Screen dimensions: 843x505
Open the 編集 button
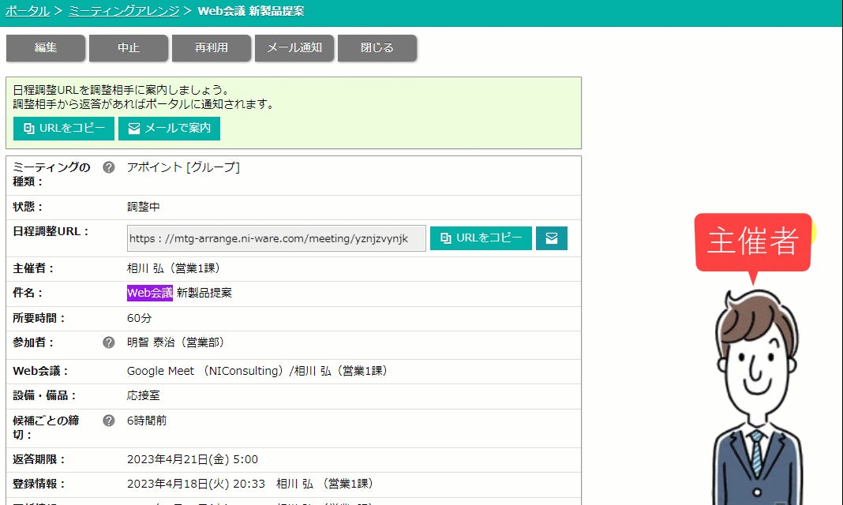point(46,48)
